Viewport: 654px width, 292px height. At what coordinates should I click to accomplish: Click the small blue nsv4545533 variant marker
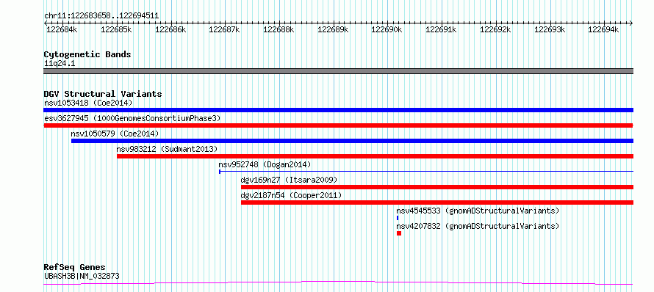[x=398, y=218]
